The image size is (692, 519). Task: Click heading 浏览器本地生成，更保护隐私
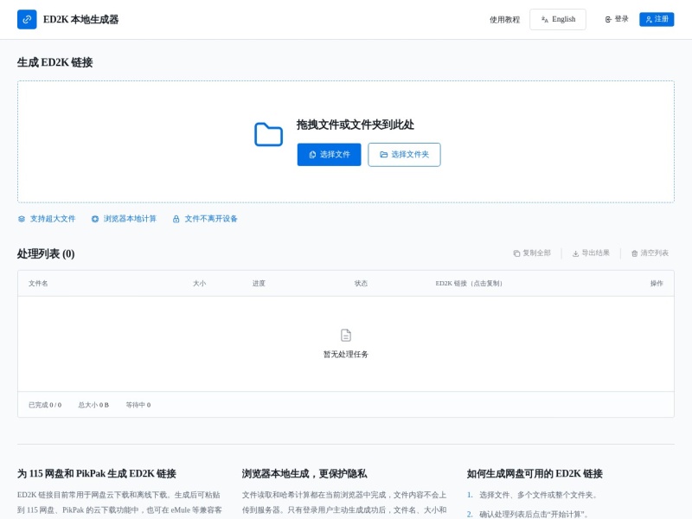pyautogui.click(x=304, y=473)
